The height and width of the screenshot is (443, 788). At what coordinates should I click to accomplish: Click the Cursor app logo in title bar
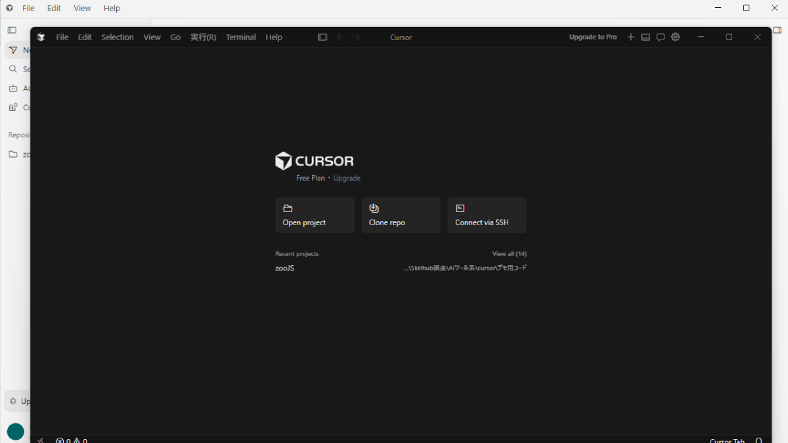41,37
